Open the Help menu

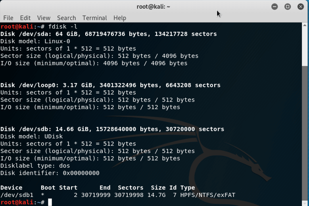pos(119,18)
